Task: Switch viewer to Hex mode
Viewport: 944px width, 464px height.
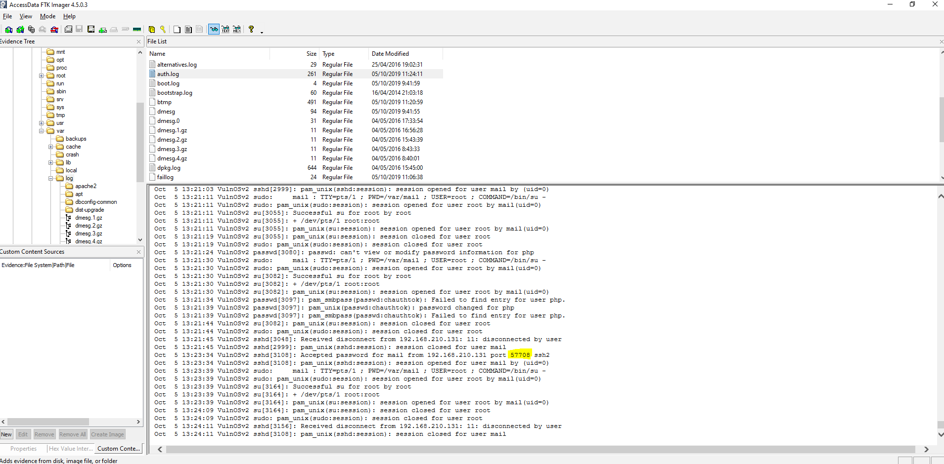Action: point(237,30)
